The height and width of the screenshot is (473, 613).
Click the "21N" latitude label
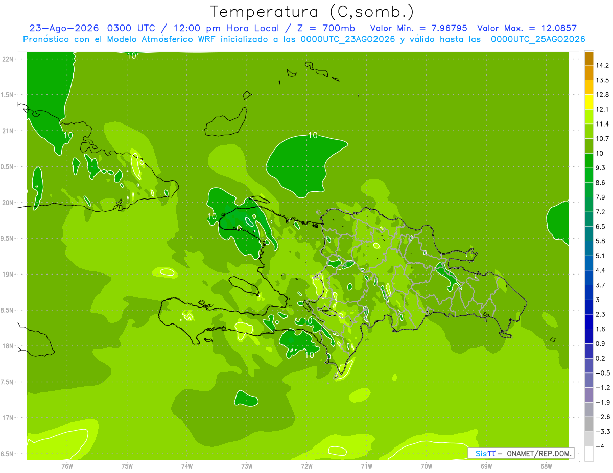pos(8,131)
